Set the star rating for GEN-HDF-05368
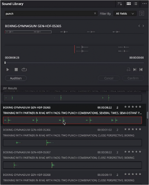This screenshot has width=149, height=185. tap(132, 174)
